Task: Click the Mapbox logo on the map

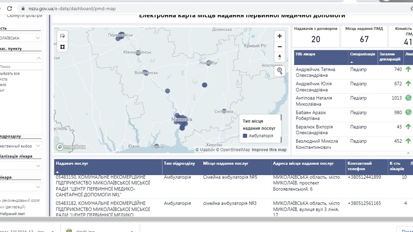Action: 71,147
